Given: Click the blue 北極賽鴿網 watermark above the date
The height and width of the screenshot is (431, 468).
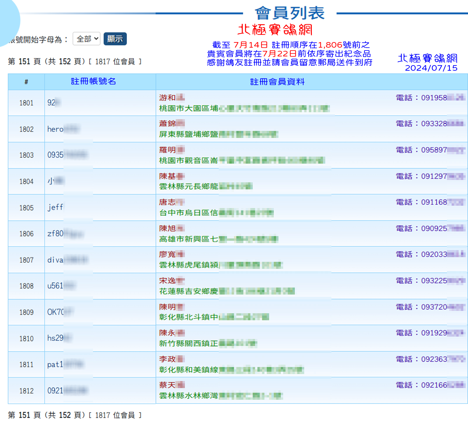Looking at the screenshot, I should coord(427,58).
